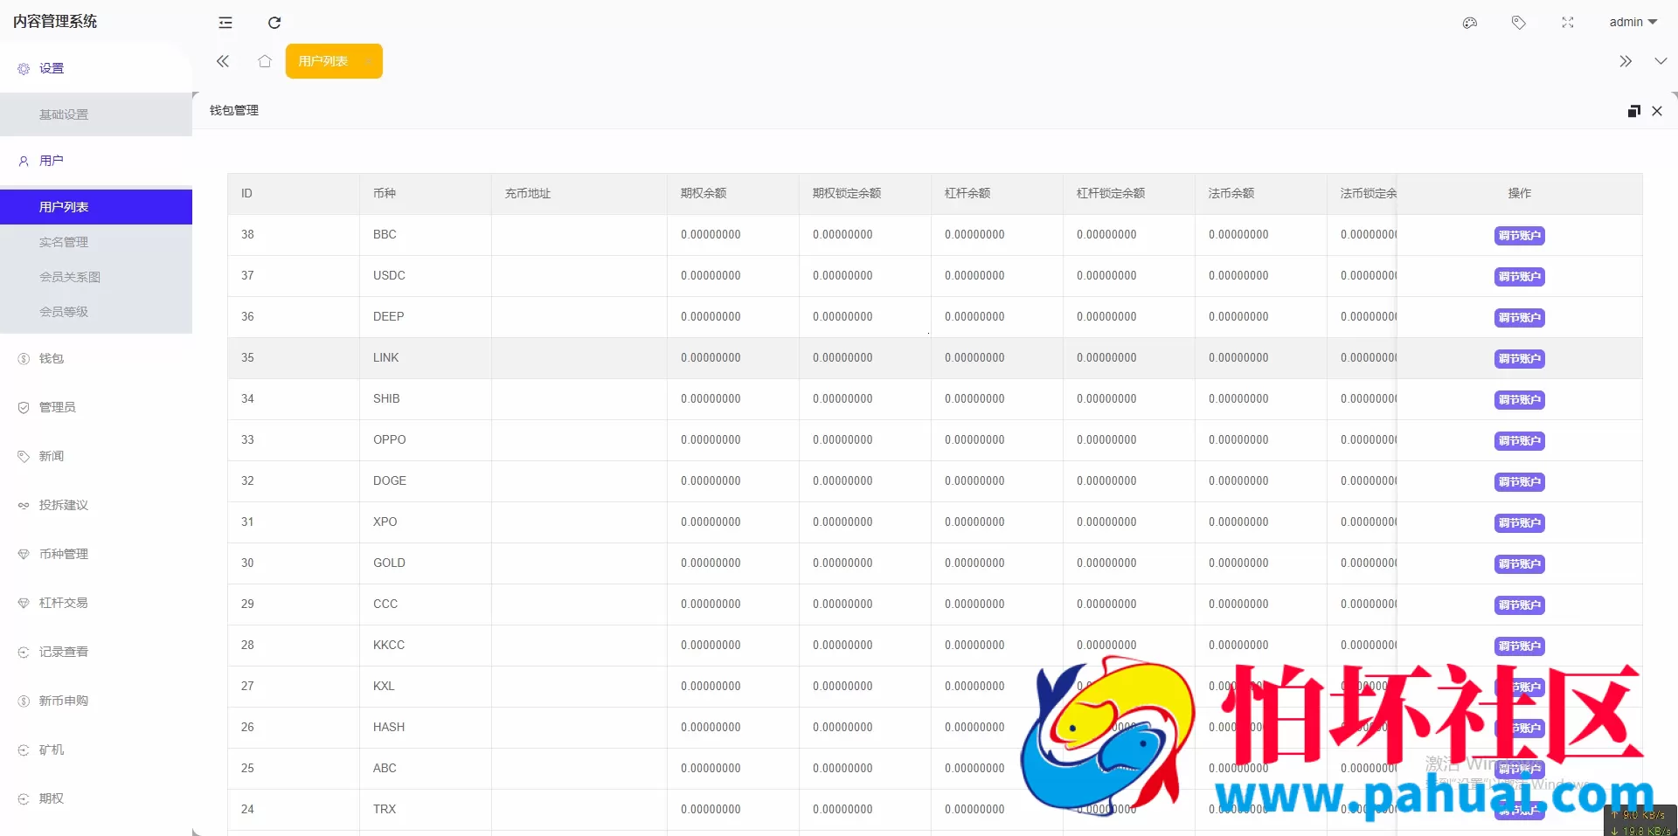Click 调节账户 for KKCC row
This screenshot has height=836, width=1678.
[1519, 646]
